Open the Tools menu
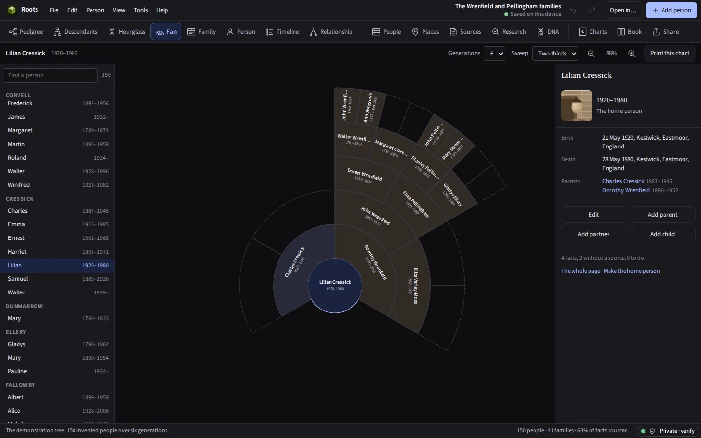Viewport: 701px width, 438px height. pos(141,10)
